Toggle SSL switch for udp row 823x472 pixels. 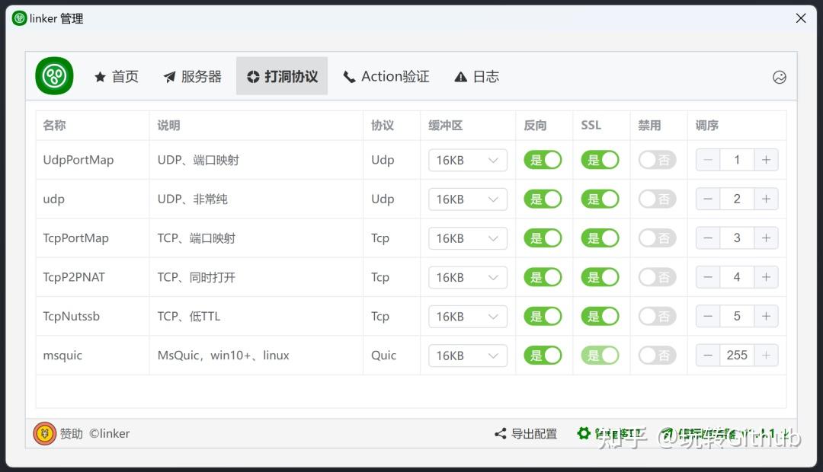tap(600, 199)
